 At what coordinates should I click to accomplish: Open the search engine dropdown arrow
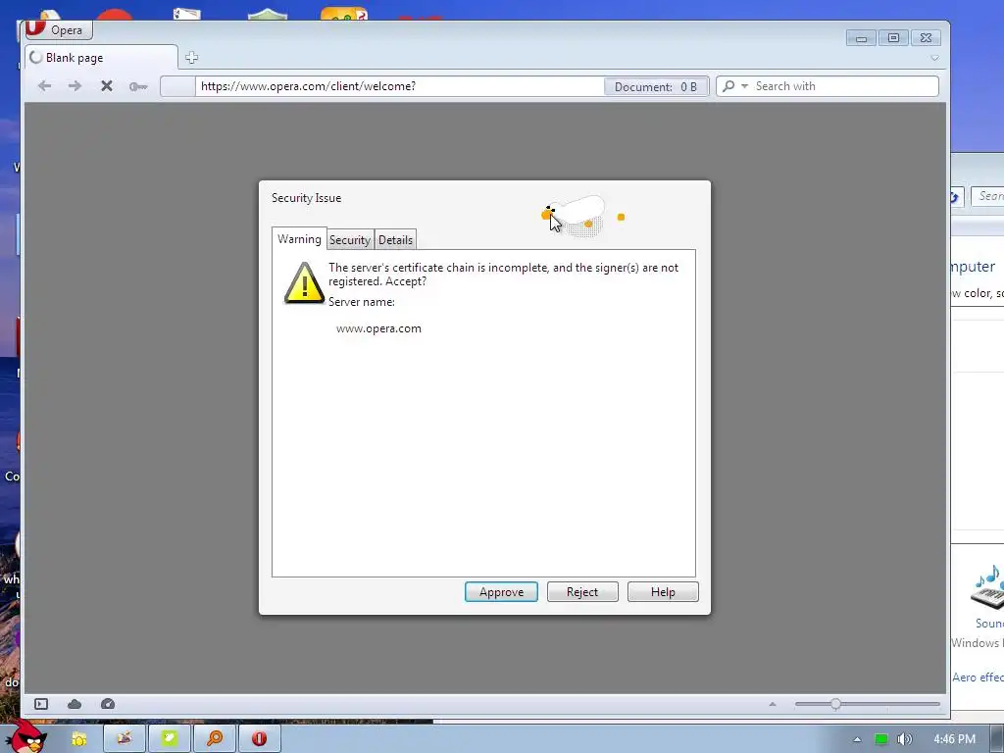coord(745,86)
